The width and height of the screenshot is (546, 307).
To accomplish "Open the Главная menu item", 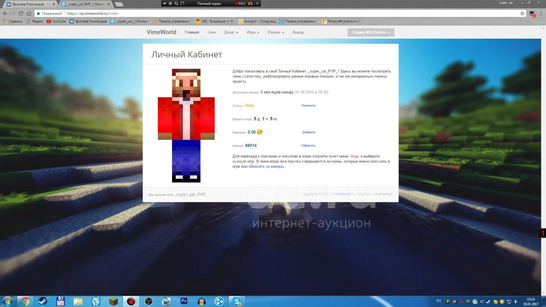I will 192,32.
